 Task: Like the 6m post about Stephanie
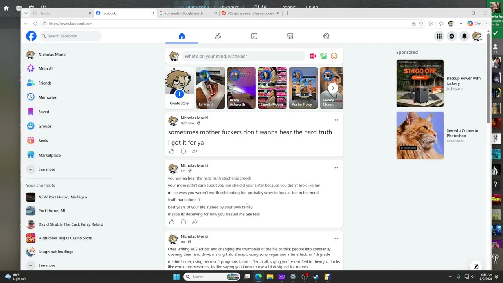[172, 222]
